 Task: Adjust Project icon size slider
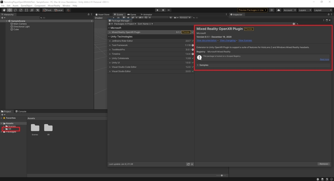(x=222, y=175)
